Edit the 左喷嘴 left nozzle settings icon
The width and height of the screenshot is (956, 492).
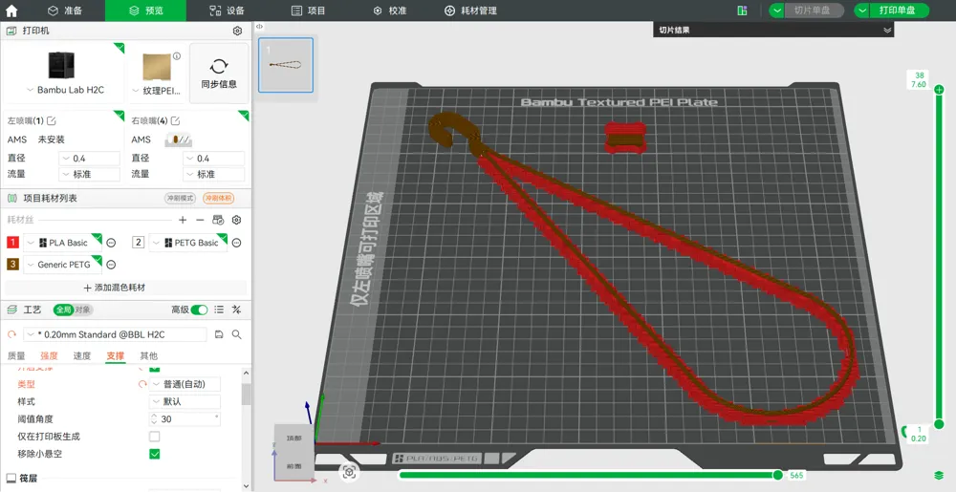click(x=52, y=121)
